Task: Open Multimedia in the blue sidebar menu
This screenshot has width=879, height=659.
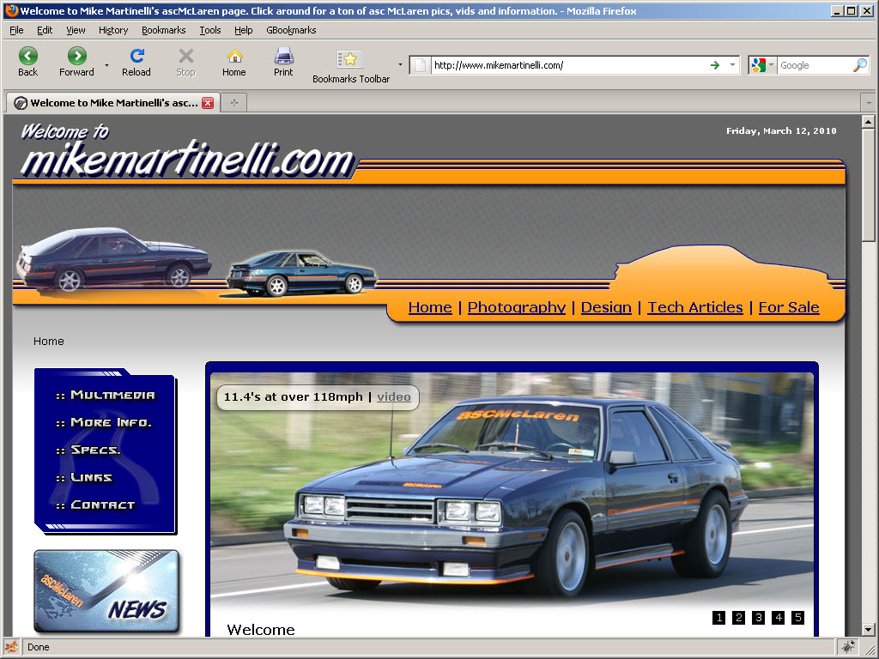Action: [106, 395]
